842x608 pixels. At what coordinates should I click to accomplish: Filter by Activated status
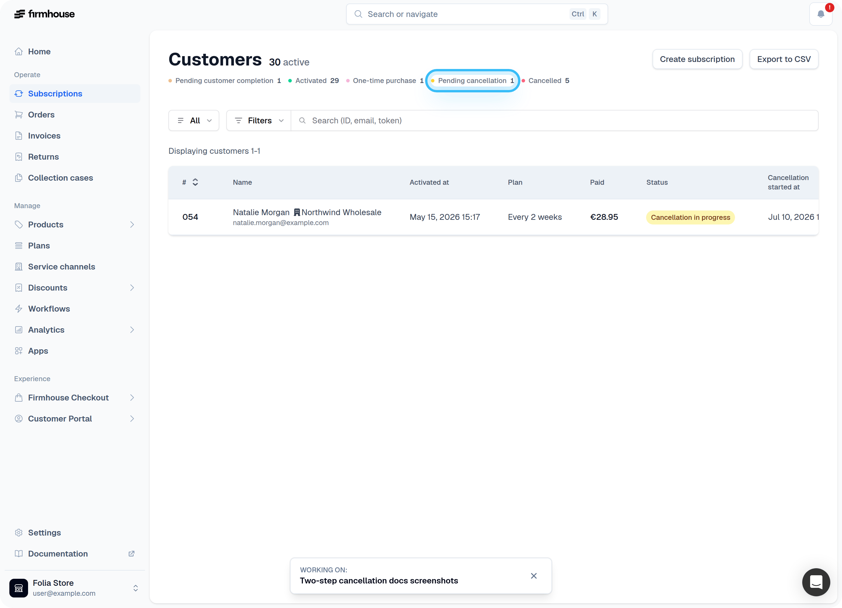[x=314, y=81]
